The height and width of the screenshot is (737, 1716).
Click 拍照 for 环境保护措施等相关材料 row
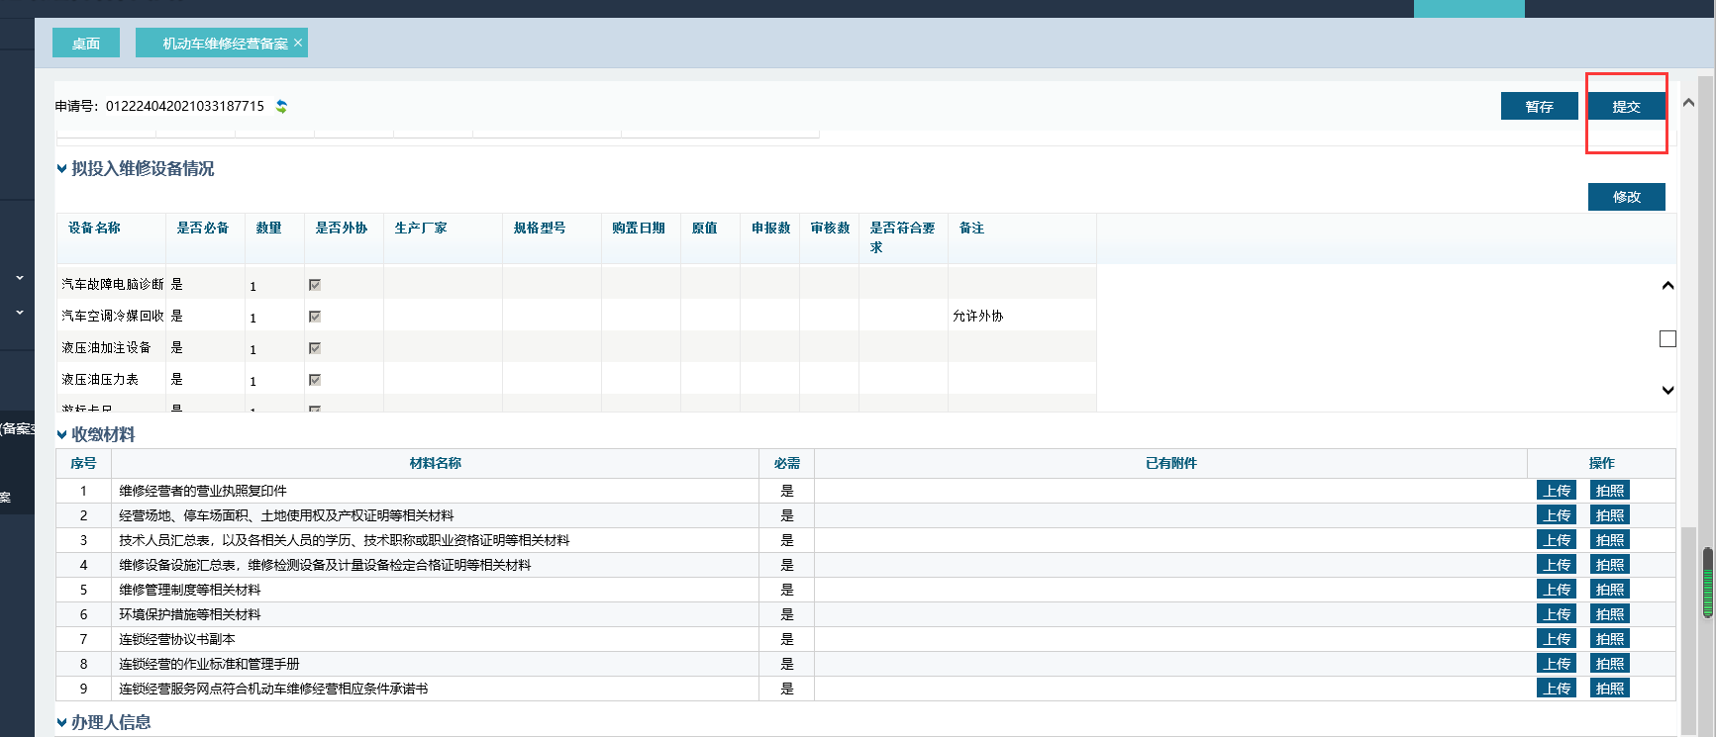(1609, 614)
